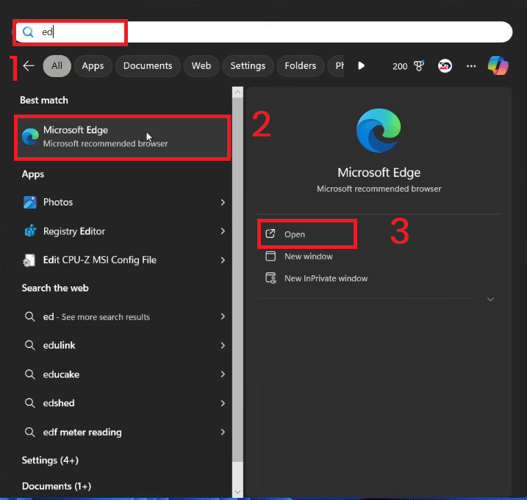The image size is (527, 500).
Task: Expand the Photos result chevron
Action: tap(223, 202)
